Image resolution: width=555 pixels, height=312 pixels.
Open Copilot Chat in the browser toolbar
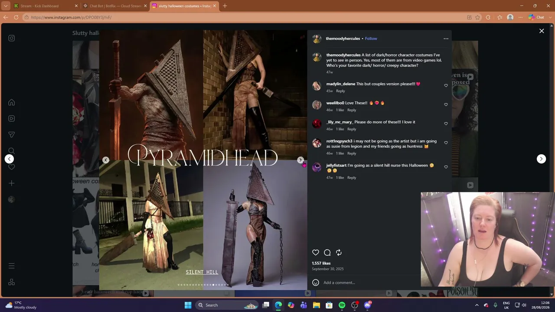coord(536,17)
